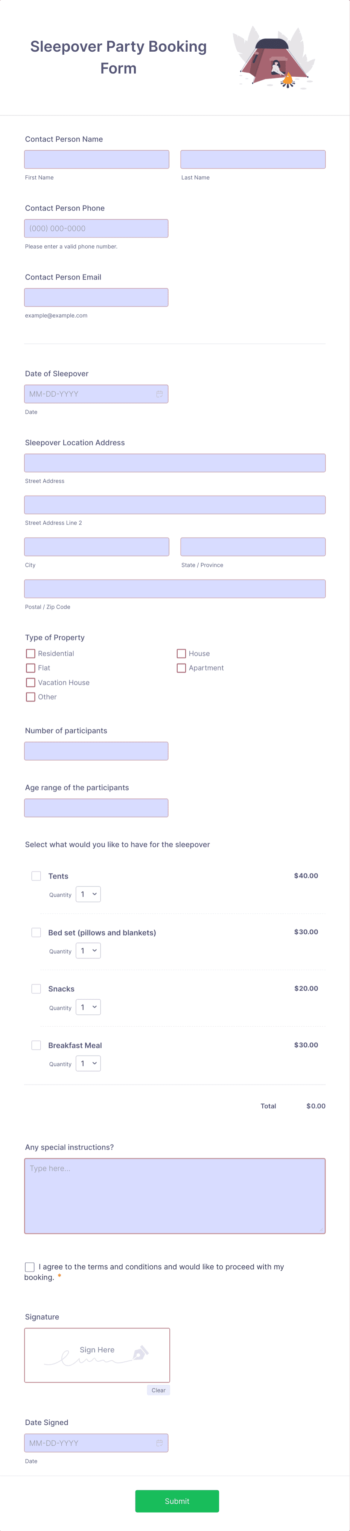350x1531 pixels.
Task: Open the Tents quantity dropdown
Action: pos(88,894)
